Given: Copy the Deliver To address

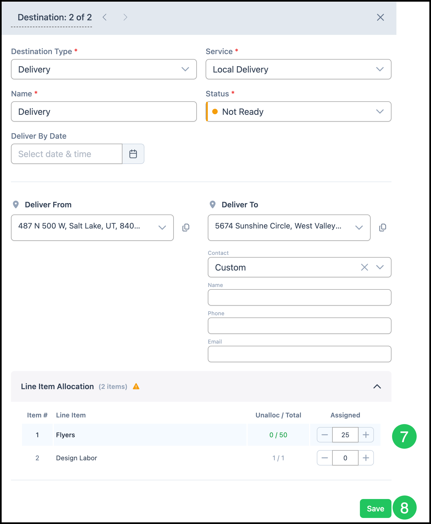Looking at the screenshot, I should click(383, 227).
